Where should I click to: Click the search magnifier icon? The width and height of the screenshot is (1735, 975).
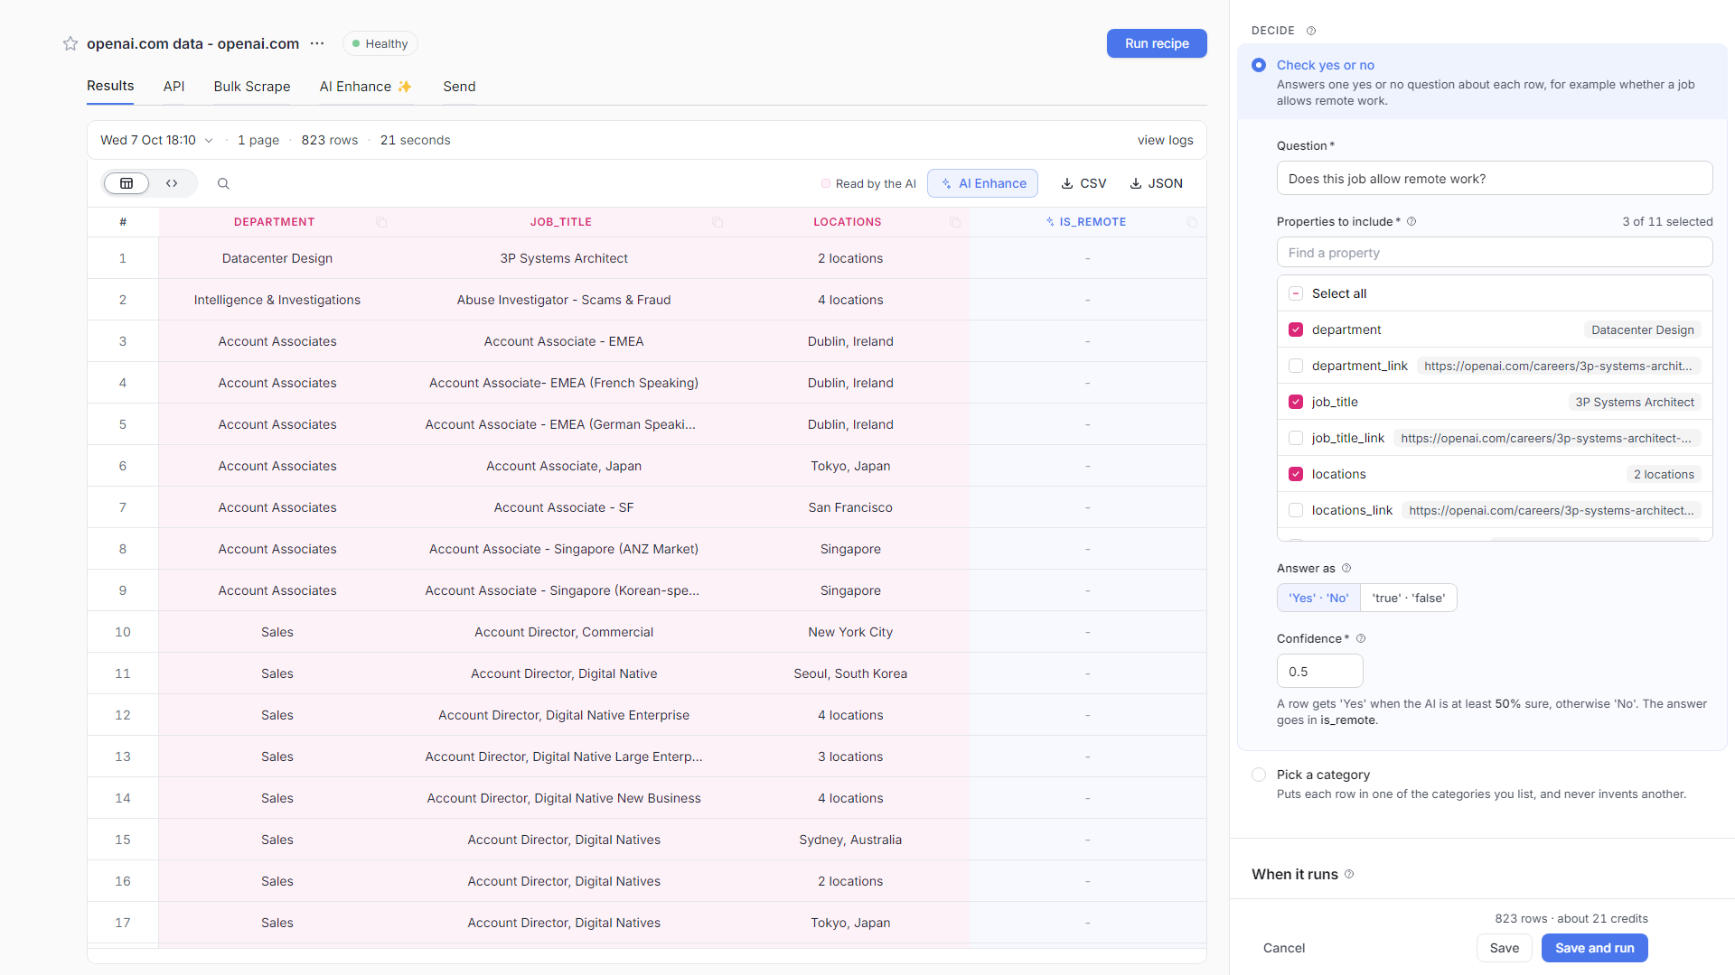(x=223, y=183)
